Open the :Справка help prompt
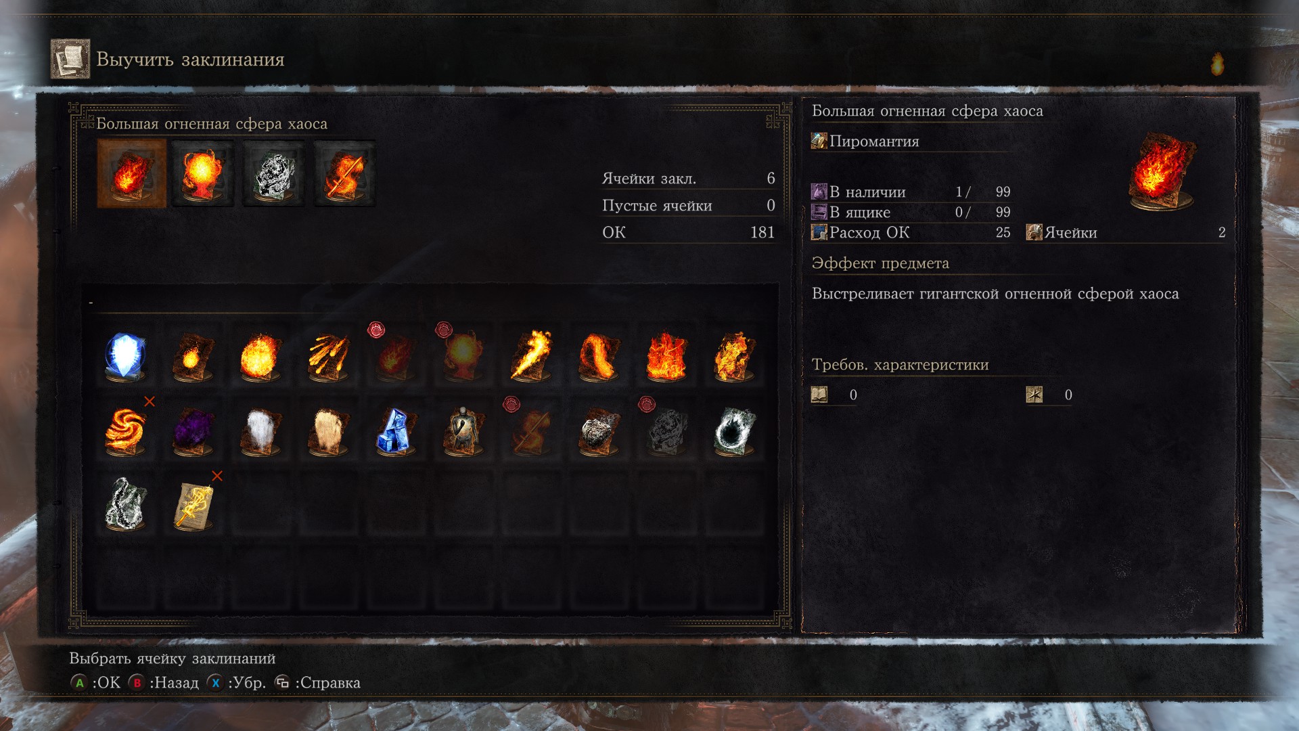 (317, 683)
